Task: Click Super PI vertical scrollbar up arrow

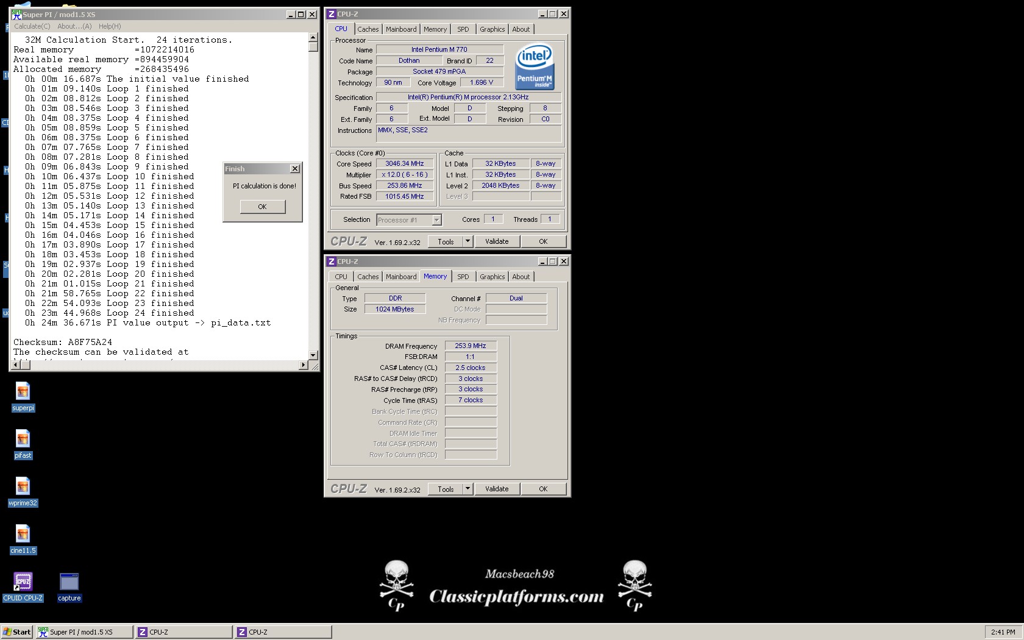Action: (x=313, y=38)
